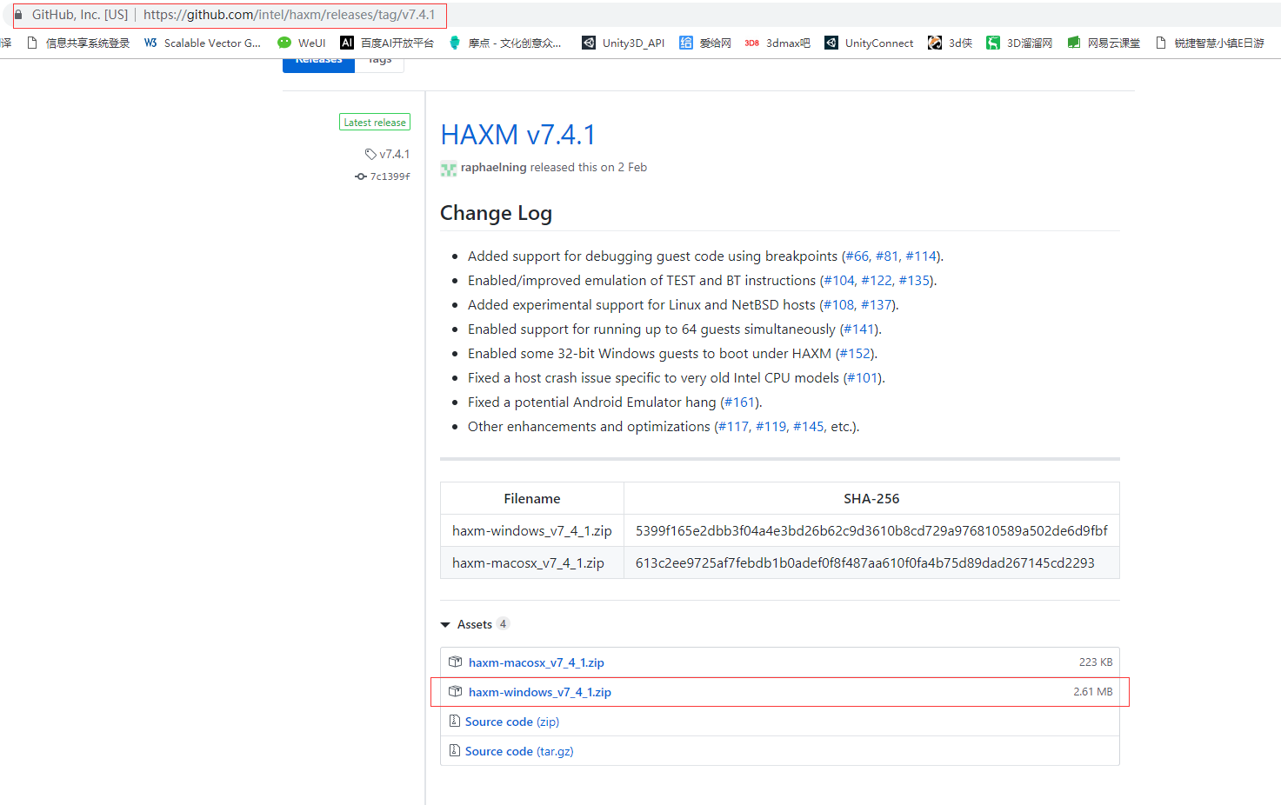Screen dimensions: 1281x805
Task: Open the WeUI bookmark icon
Action: [283, 42]
